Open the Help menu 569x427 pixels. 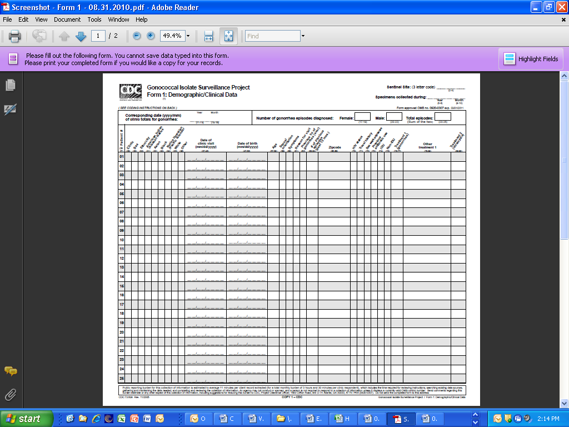coord(142,19)
